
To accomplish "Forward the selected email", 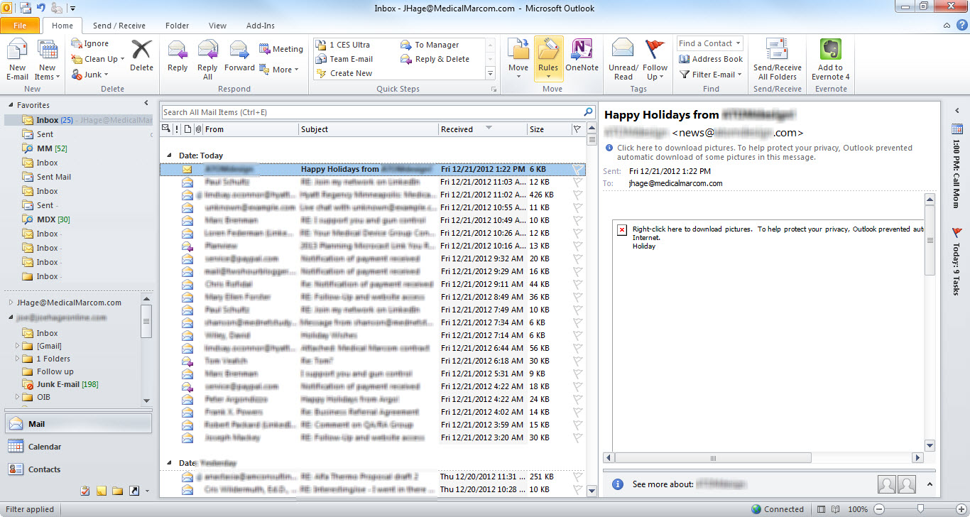I will (x=239, y=57).
